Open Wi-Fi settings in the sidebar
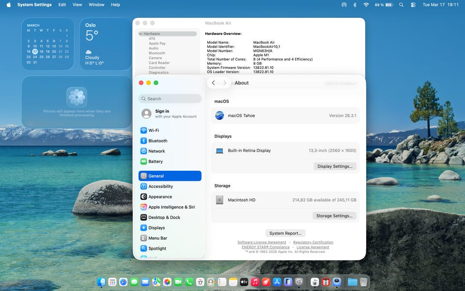The image size is (465, 291). 154,130
